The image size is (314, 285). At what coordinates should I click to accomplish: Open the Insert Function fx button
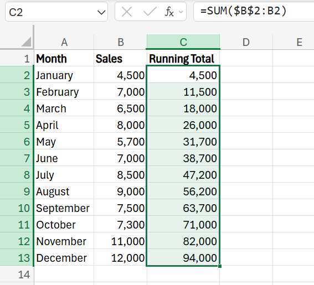(169, 12)
